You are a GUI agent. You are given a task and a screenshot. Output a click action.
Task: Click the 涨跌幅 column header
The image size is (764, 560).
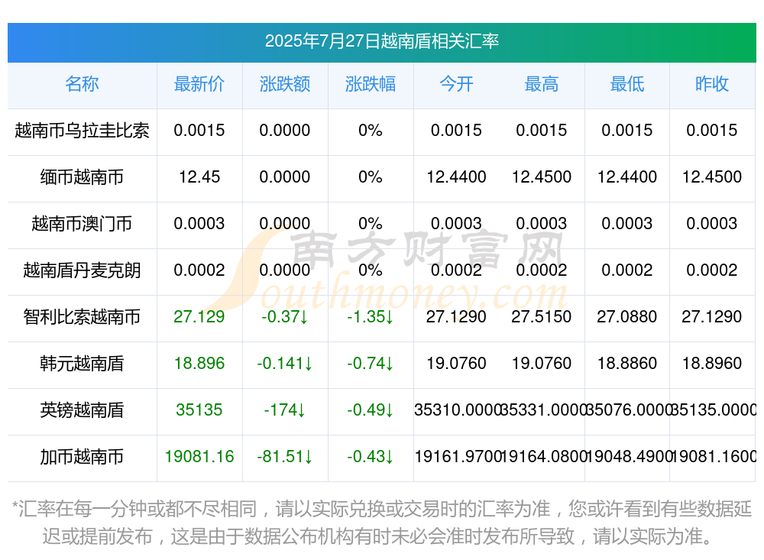point(371,84)
